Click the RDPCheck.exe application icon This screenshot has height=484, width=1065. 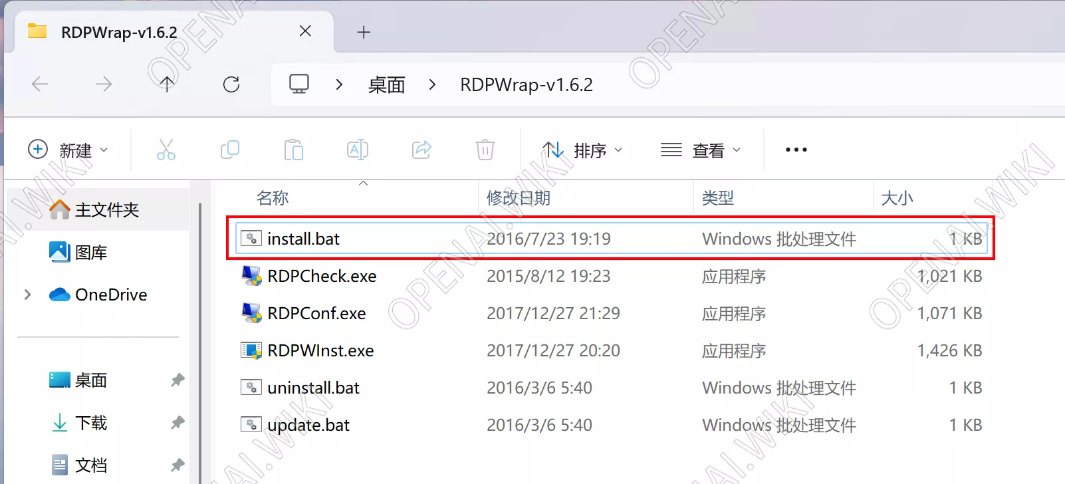click(251, 275)
